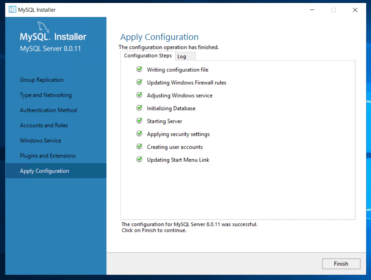Select the Initializing Database success checkmark
The image size is (371, 280).
139,108
